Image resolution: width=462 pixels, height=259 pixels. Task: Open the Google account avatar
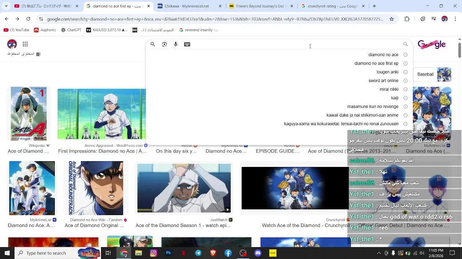click(12, 44)
